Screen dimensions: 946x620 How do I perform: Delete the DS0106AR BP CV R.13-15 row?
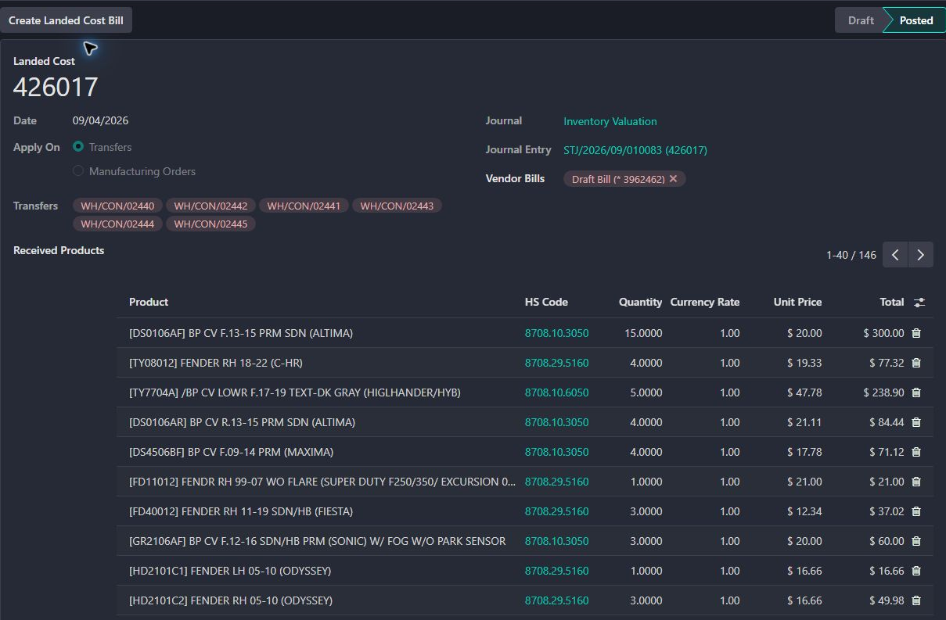point(916,422)
